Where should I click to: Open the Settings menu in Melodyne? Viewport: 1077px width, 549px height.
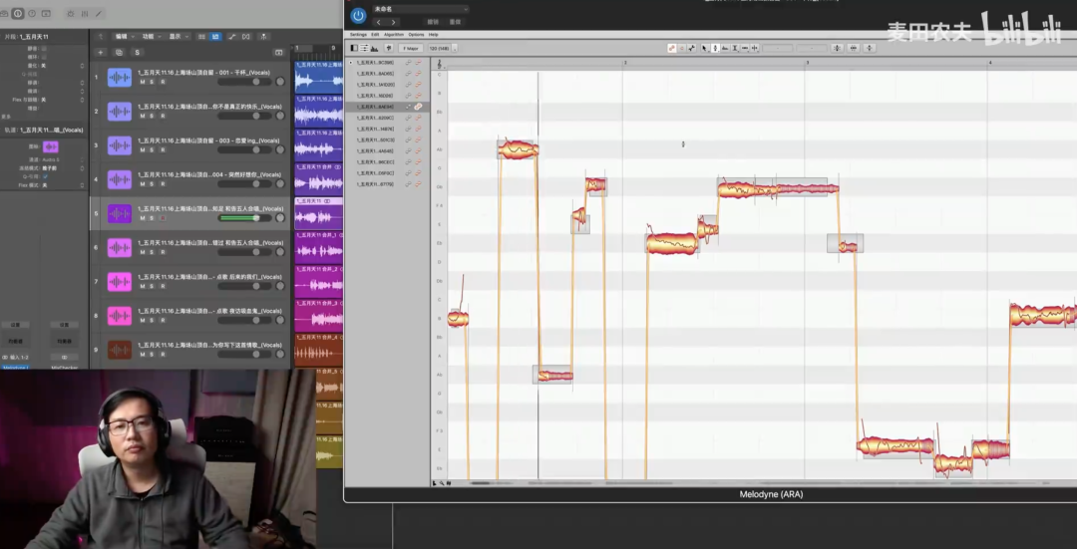(359, 34)
